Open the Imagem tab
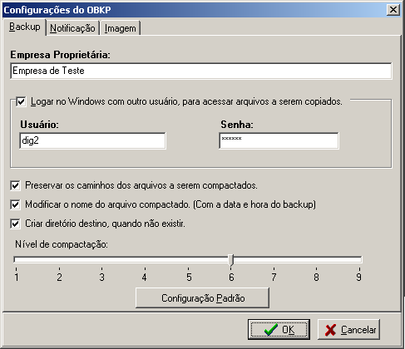405x349 pixels. click(120, 28)
